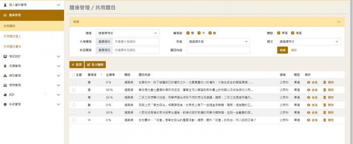Click the eye icon (查看) in first row
The width and height of the screenshot is (353, 144).
[308, 82]
